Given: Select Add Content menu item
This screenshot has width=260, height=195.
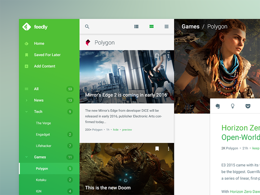Looking at the screenshot, I should coord(45,66).
